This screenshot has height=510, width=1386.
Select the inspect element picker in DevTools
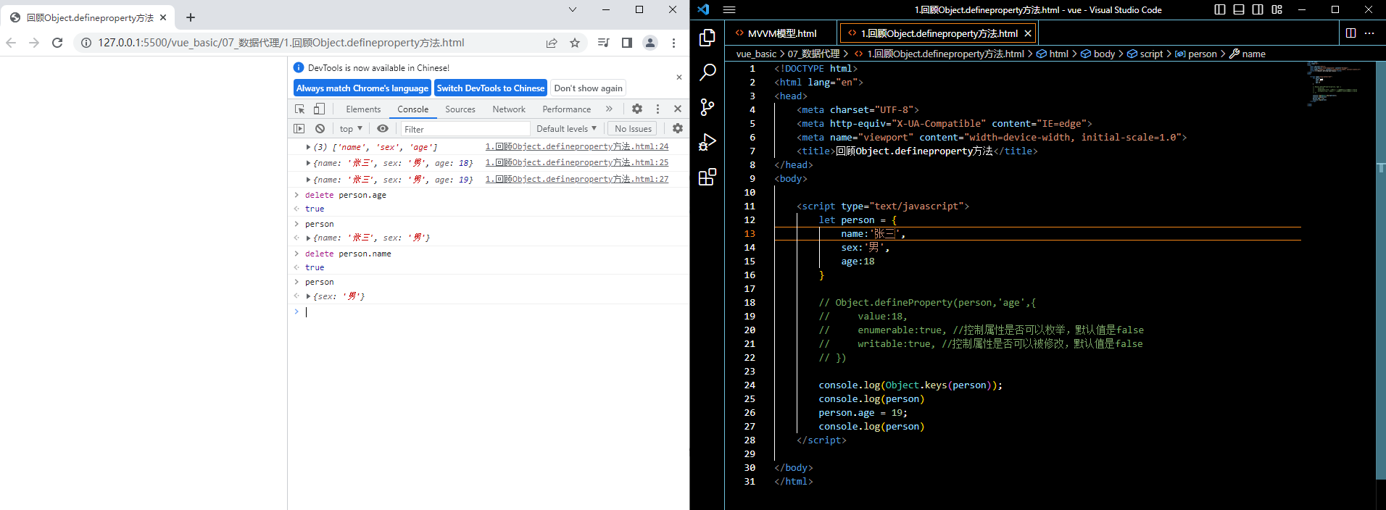[x=300, y=109]
